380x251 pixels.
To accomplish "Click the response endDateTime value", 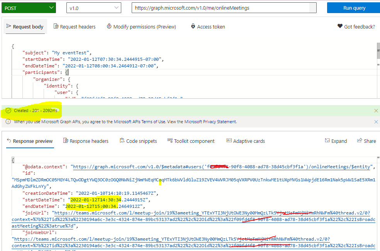I will [x=103, y=206].
